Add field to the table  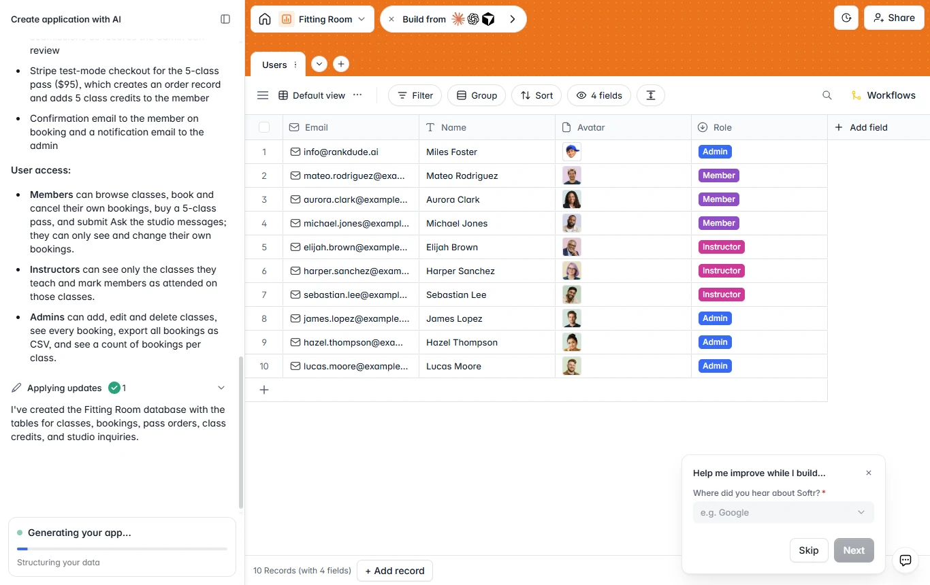pyautogui.click(x=861, y=127)
